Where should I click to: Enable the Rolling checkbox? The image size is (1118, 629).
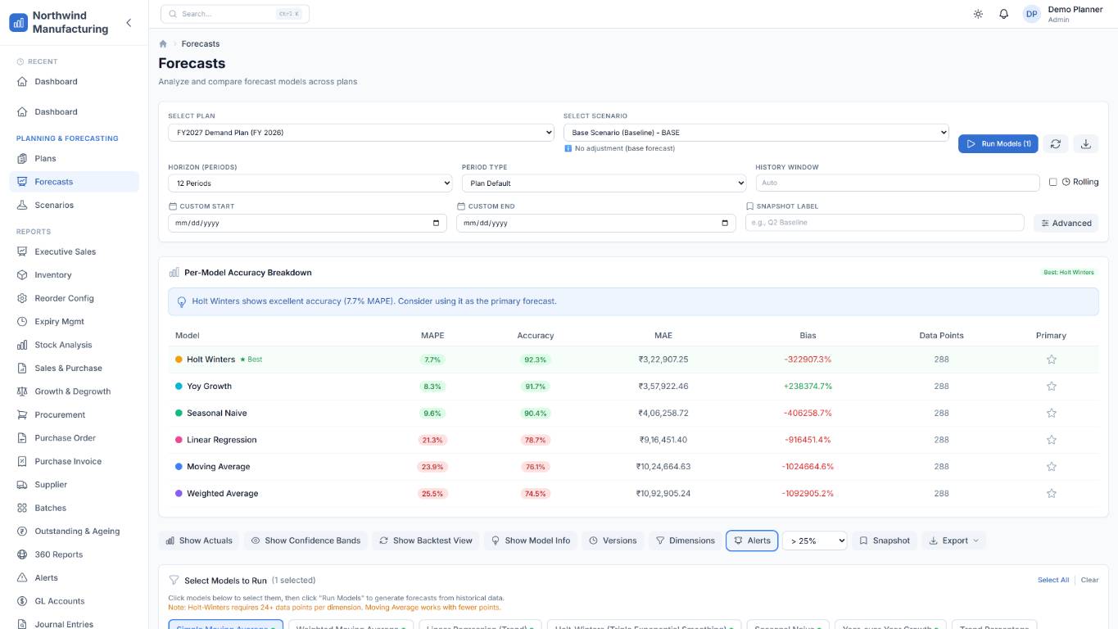(1053, 182)
